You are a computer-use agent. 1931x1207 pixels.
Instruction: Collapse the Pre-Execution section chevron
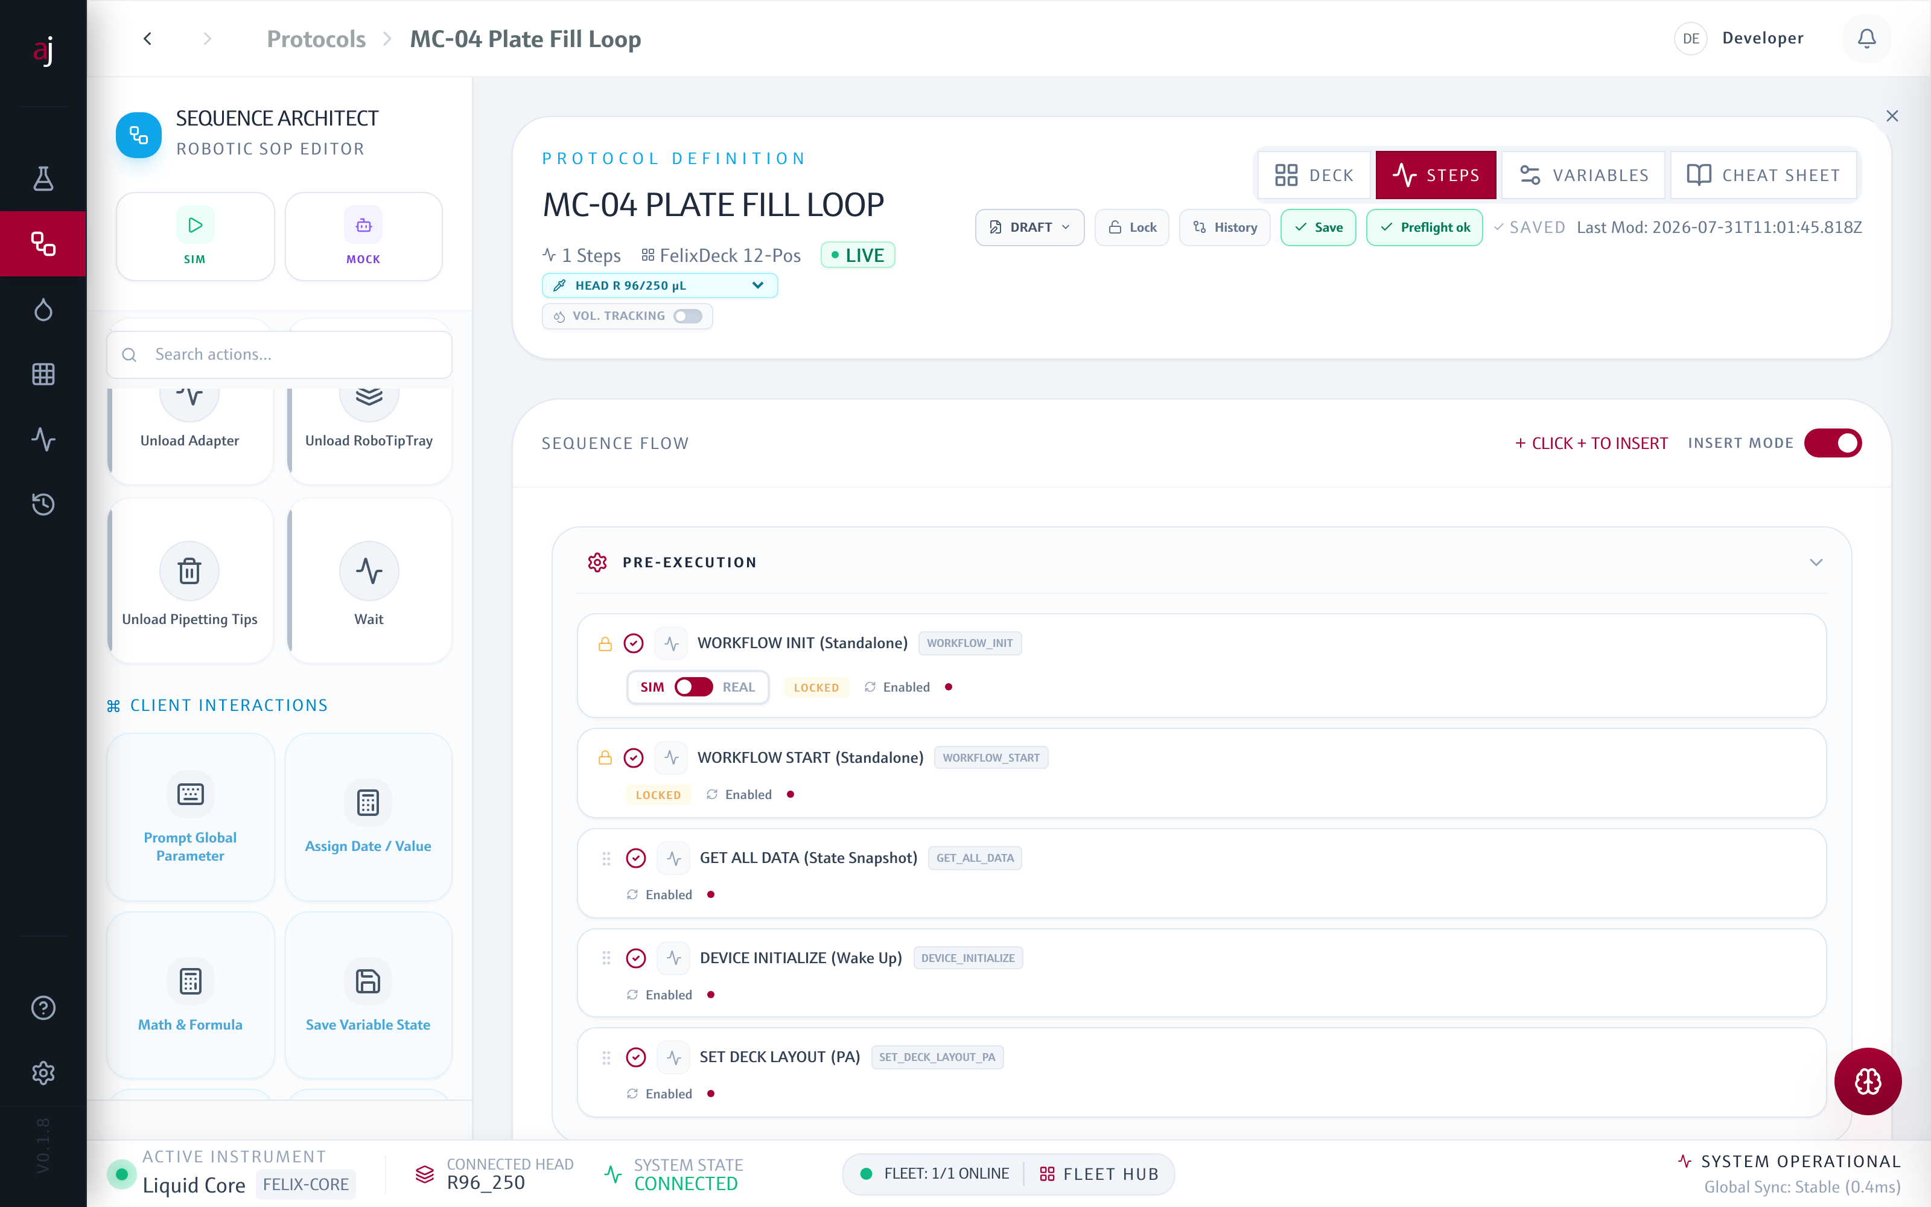click(x=1815, y=562)
